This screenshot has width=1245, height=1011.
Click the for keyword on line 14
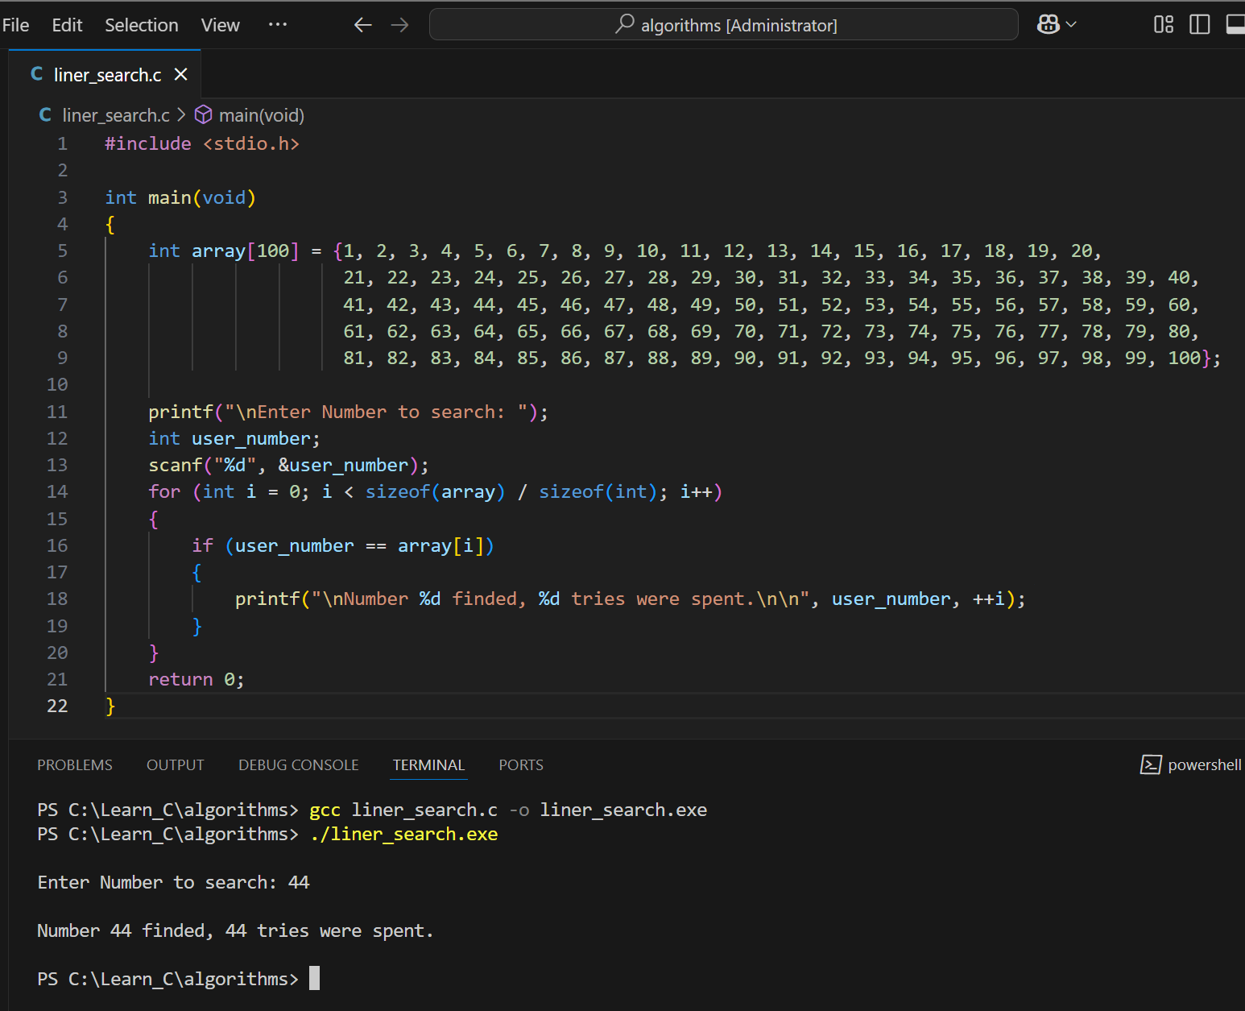click(x=164, y=492)
